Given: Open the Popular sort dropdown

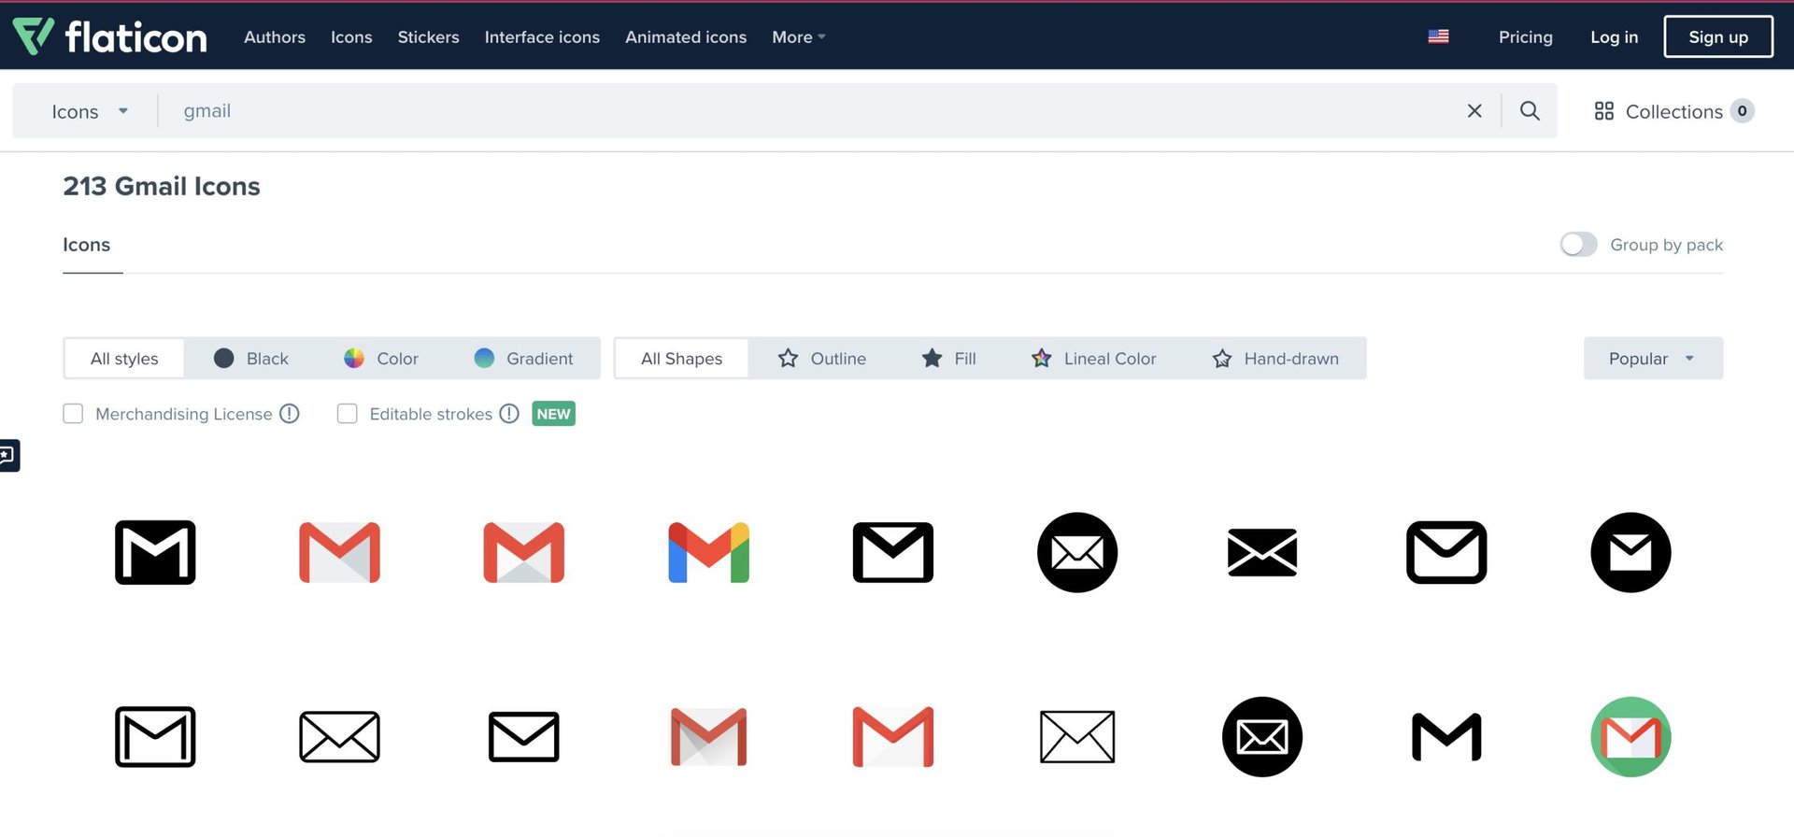Looking at the screenshot, I should [x=1653, y=358].
